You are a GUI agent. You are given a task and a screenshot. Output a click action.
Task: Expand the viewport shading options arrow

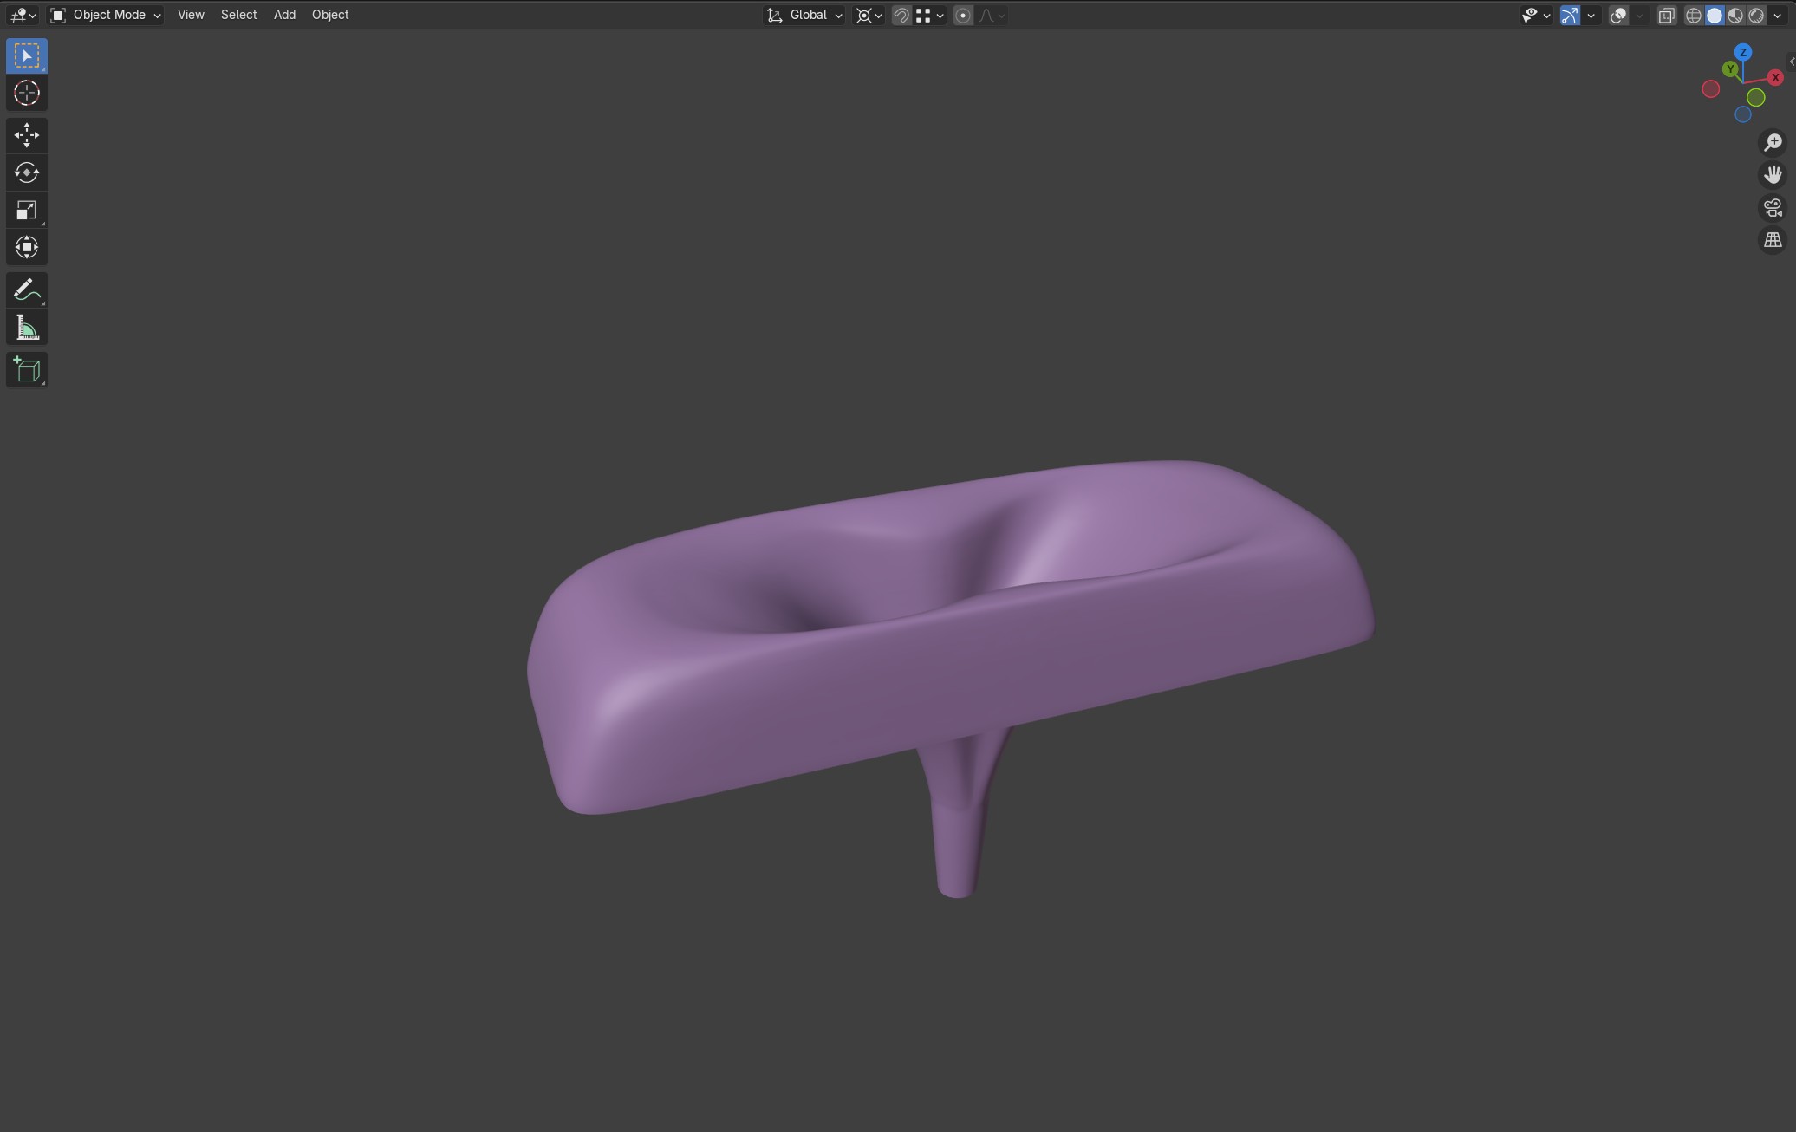(x=1778, y=15)
